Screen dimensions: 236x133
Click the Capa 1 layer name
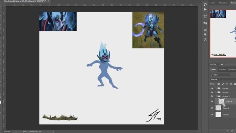coord(226,108)
